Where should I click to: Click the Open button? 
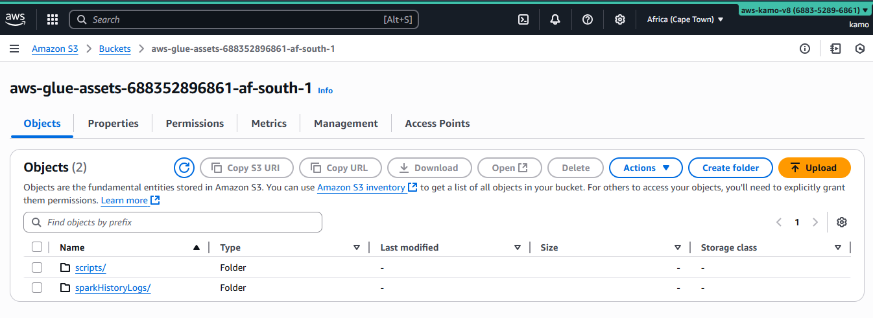coord(510,168)
